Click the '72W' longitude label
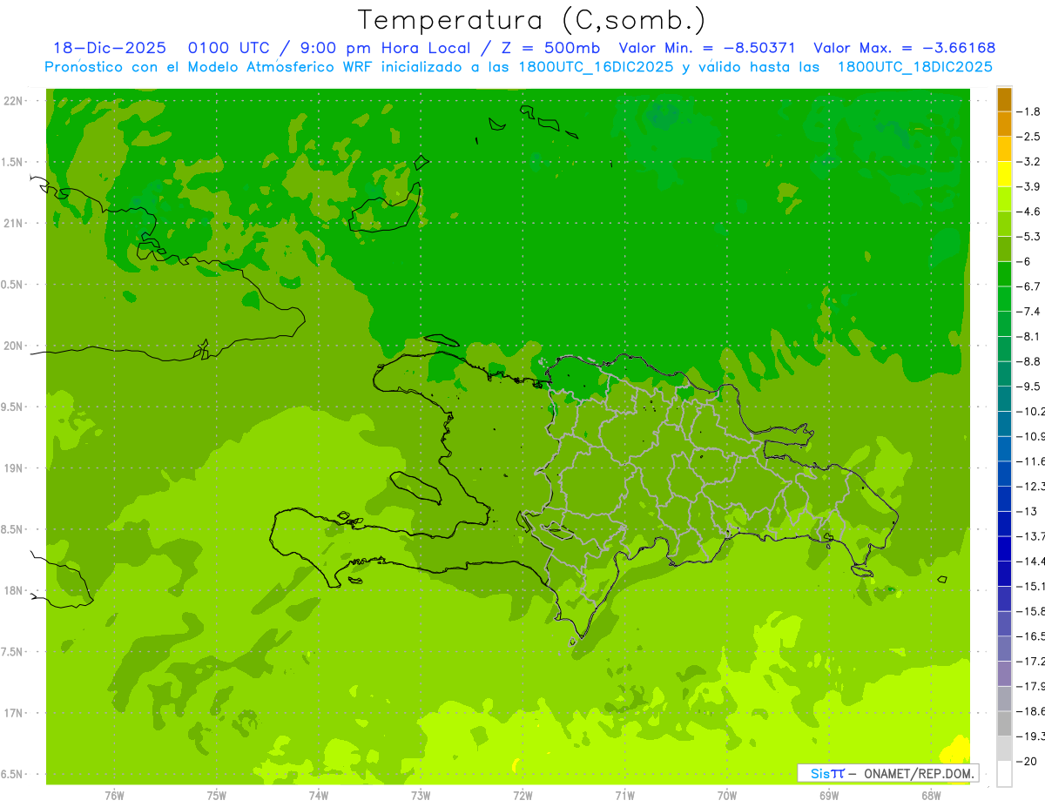1045x807 pixels. click(522, 796)
